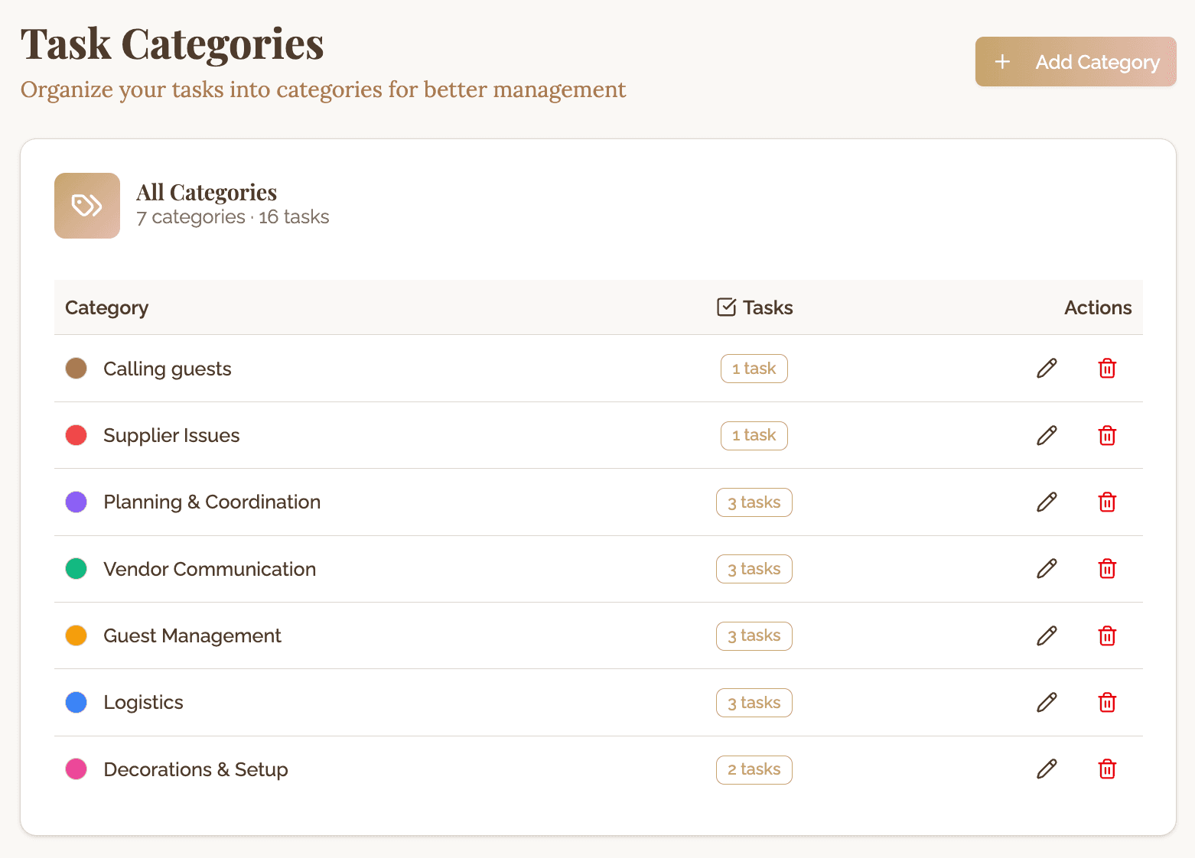The height and width of the screenshot is (858, 1195).
Task: Select the "Vendor Communication" category name
Action: [x=210, y=569]
